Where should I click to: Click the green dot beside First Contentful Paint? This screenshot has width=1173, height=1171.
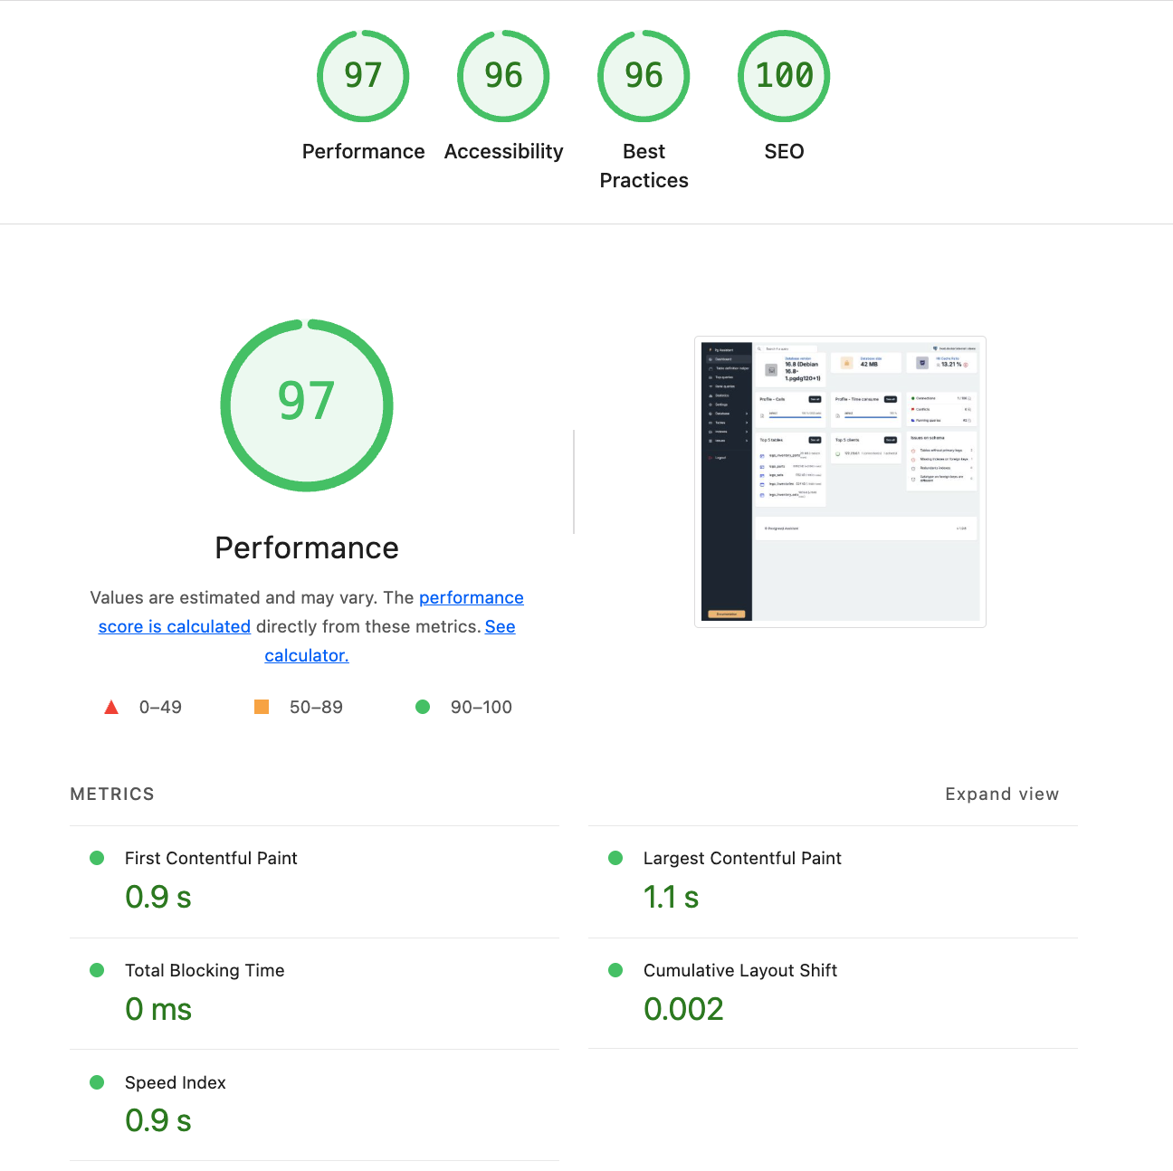pyautogui.click(x=97, y=858)
